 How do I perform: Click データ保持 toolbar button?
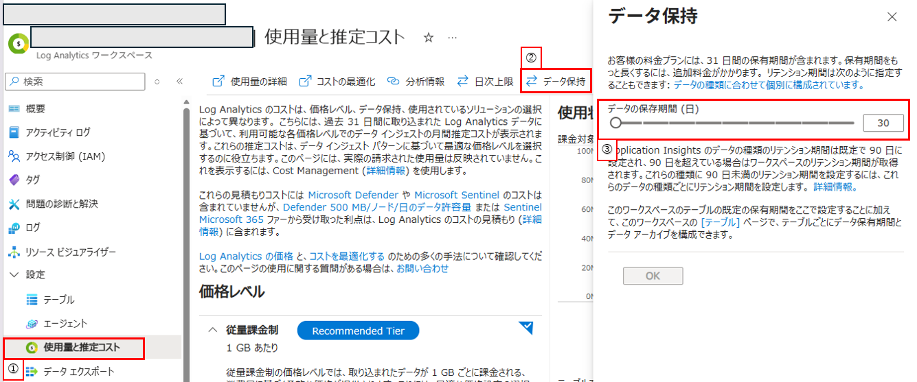tap(556, 82)
